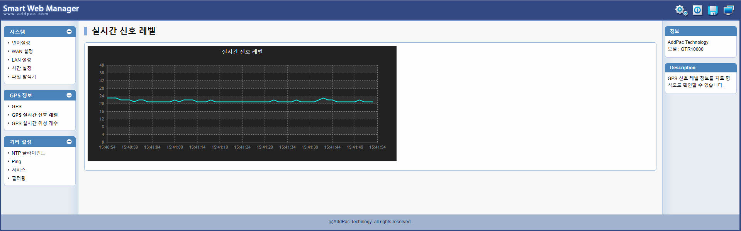Click the Smart Web Manager logo
The height and width of the screenshot is (231, 741).
(x=41, y=10)
